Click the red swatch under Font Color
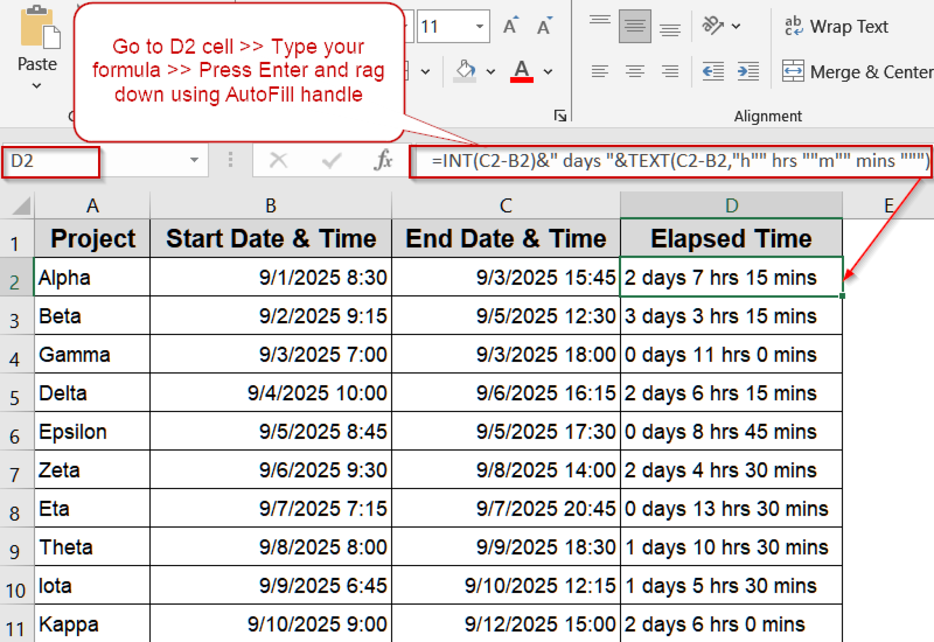Viewport: 934px width, 642px height. pos(523,79)
